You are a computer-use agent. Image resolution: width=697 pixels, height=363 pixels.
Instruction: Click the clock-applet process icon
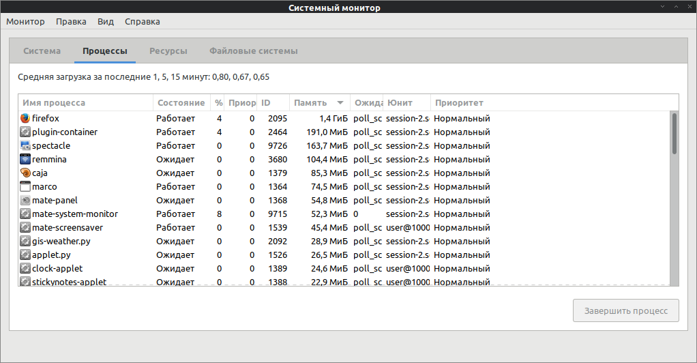25,268
